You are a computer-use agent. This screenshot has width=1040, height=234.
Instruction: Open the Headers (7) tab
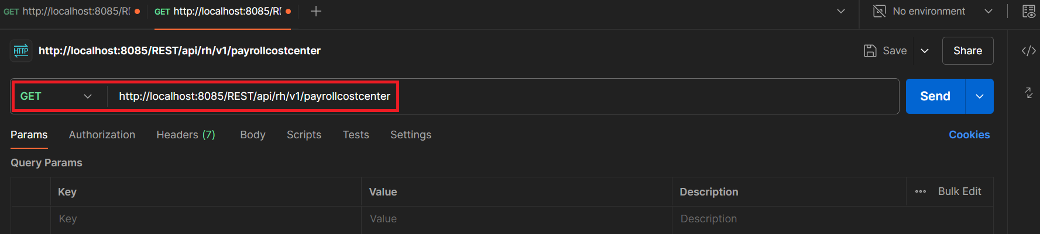(186, 135)
